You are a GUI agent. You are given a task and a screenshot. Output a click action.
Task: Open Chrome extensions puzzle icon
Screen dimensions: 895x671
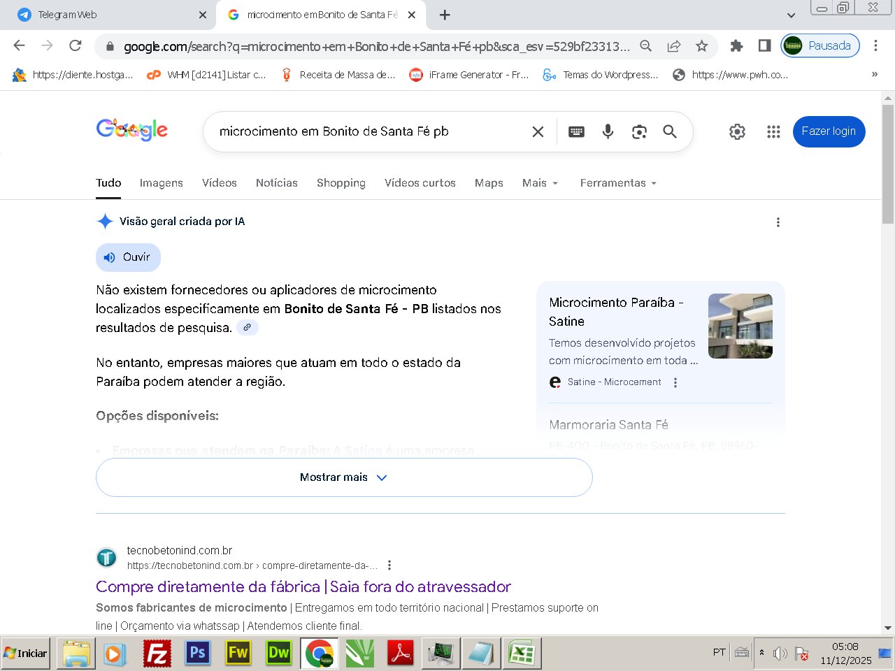(x=736, y=46)
